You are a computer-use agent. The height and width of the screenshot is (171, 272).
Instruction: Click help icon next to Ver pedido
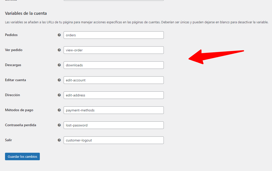click(59, 50)
